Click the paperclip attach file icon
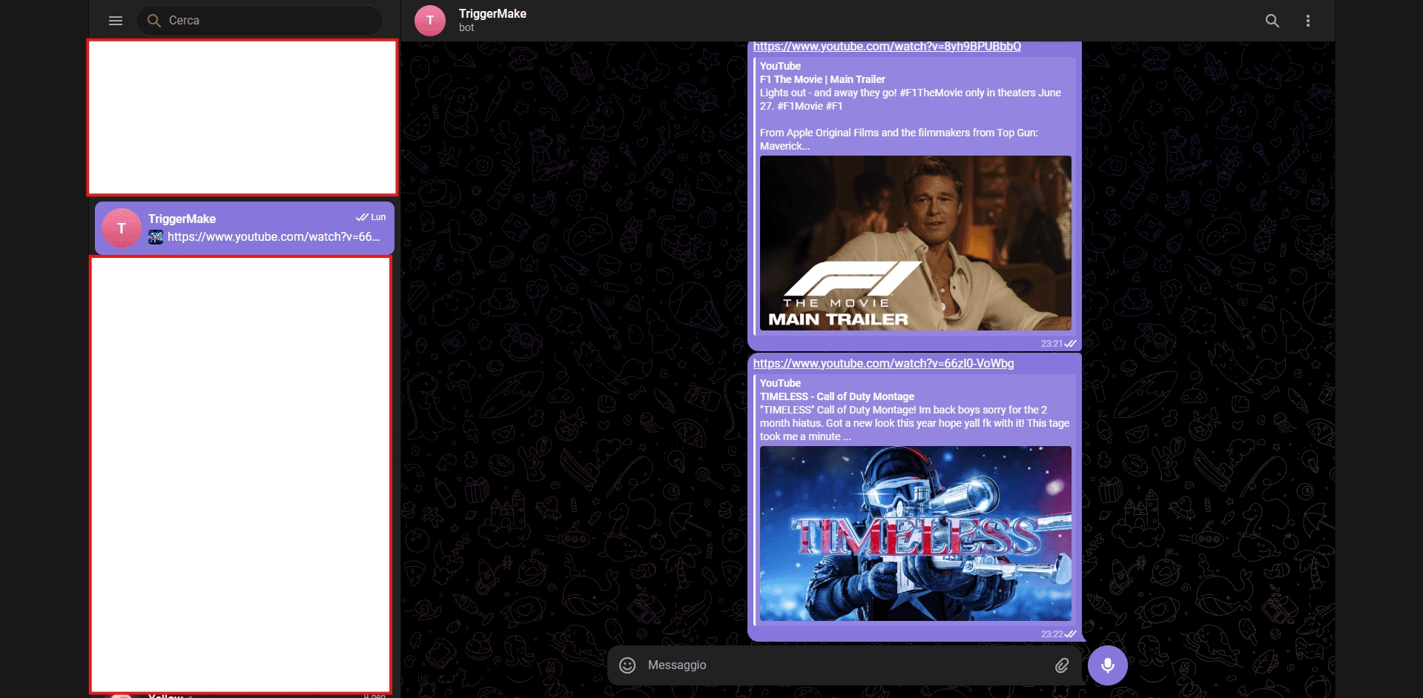This screenshot has width=1423, height=698. pyautogui.click(x=1062, y=665)
